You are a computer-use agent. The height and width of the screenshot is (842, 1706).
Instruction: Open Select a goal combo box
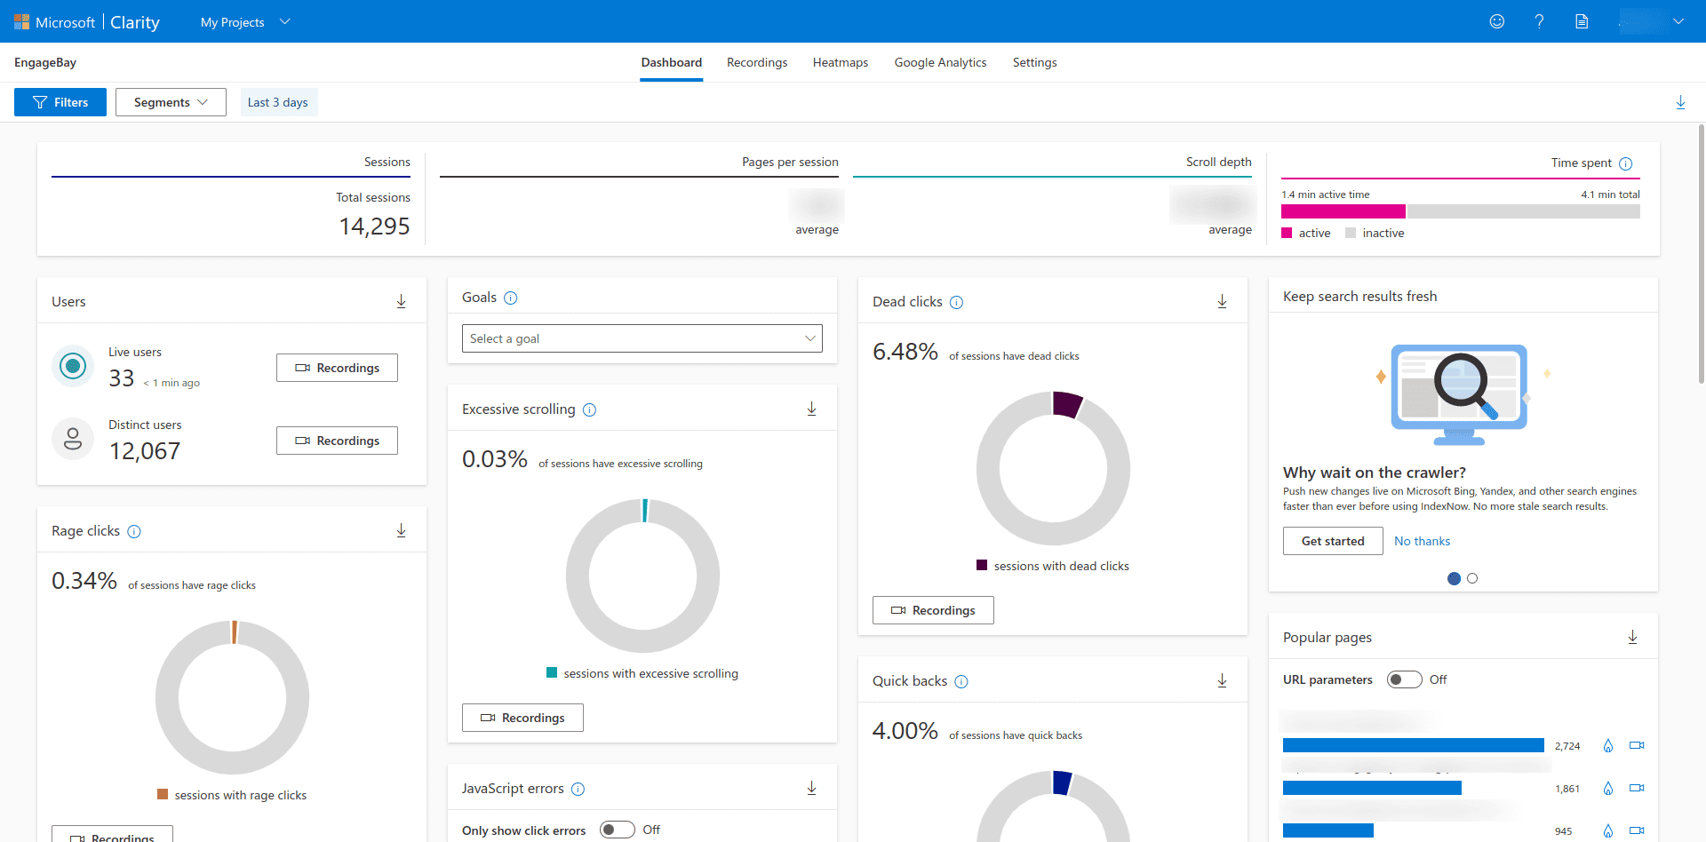(x=642, y=338)
